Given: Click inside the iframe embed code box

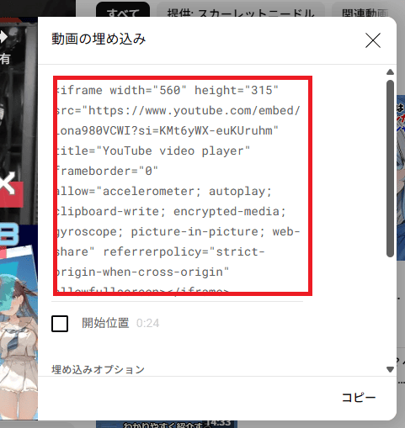Looking at the screenshot, I should (183, 186).
